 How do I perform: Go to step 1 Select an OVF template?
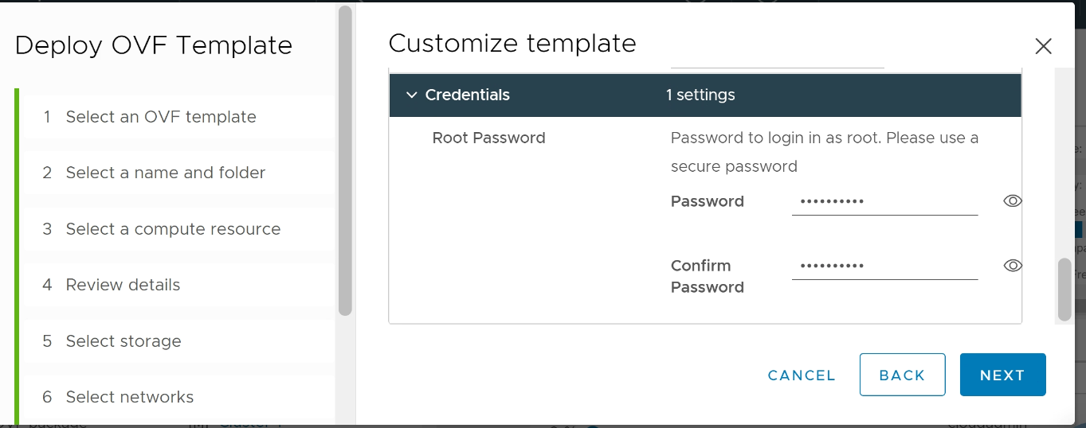coord(160,117)
